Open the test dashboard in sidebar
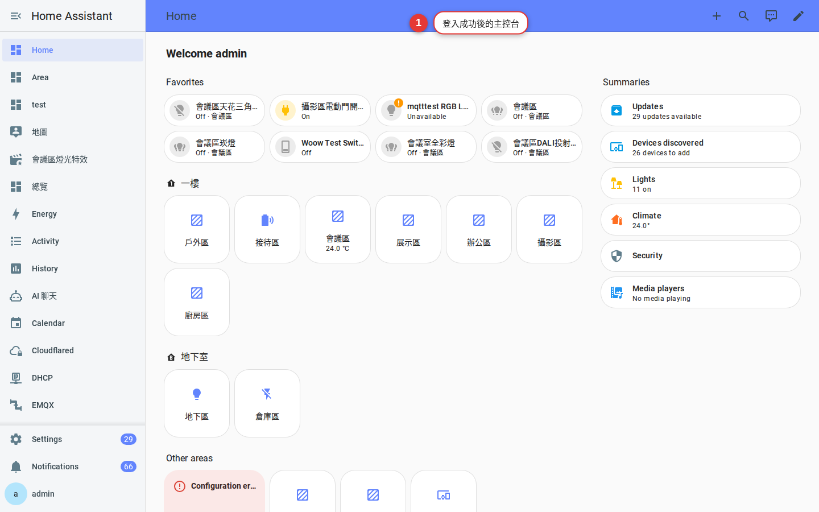 (x=73, y=105)
